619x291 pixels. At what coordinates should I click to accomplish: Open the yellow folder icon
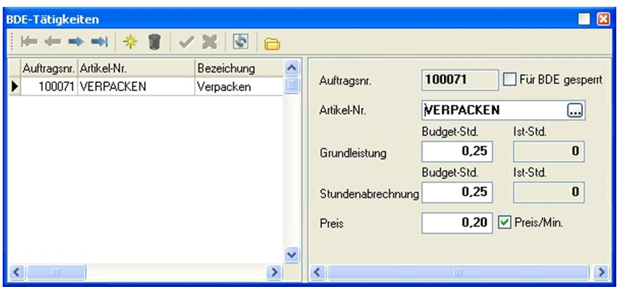(x=272, y=44)
